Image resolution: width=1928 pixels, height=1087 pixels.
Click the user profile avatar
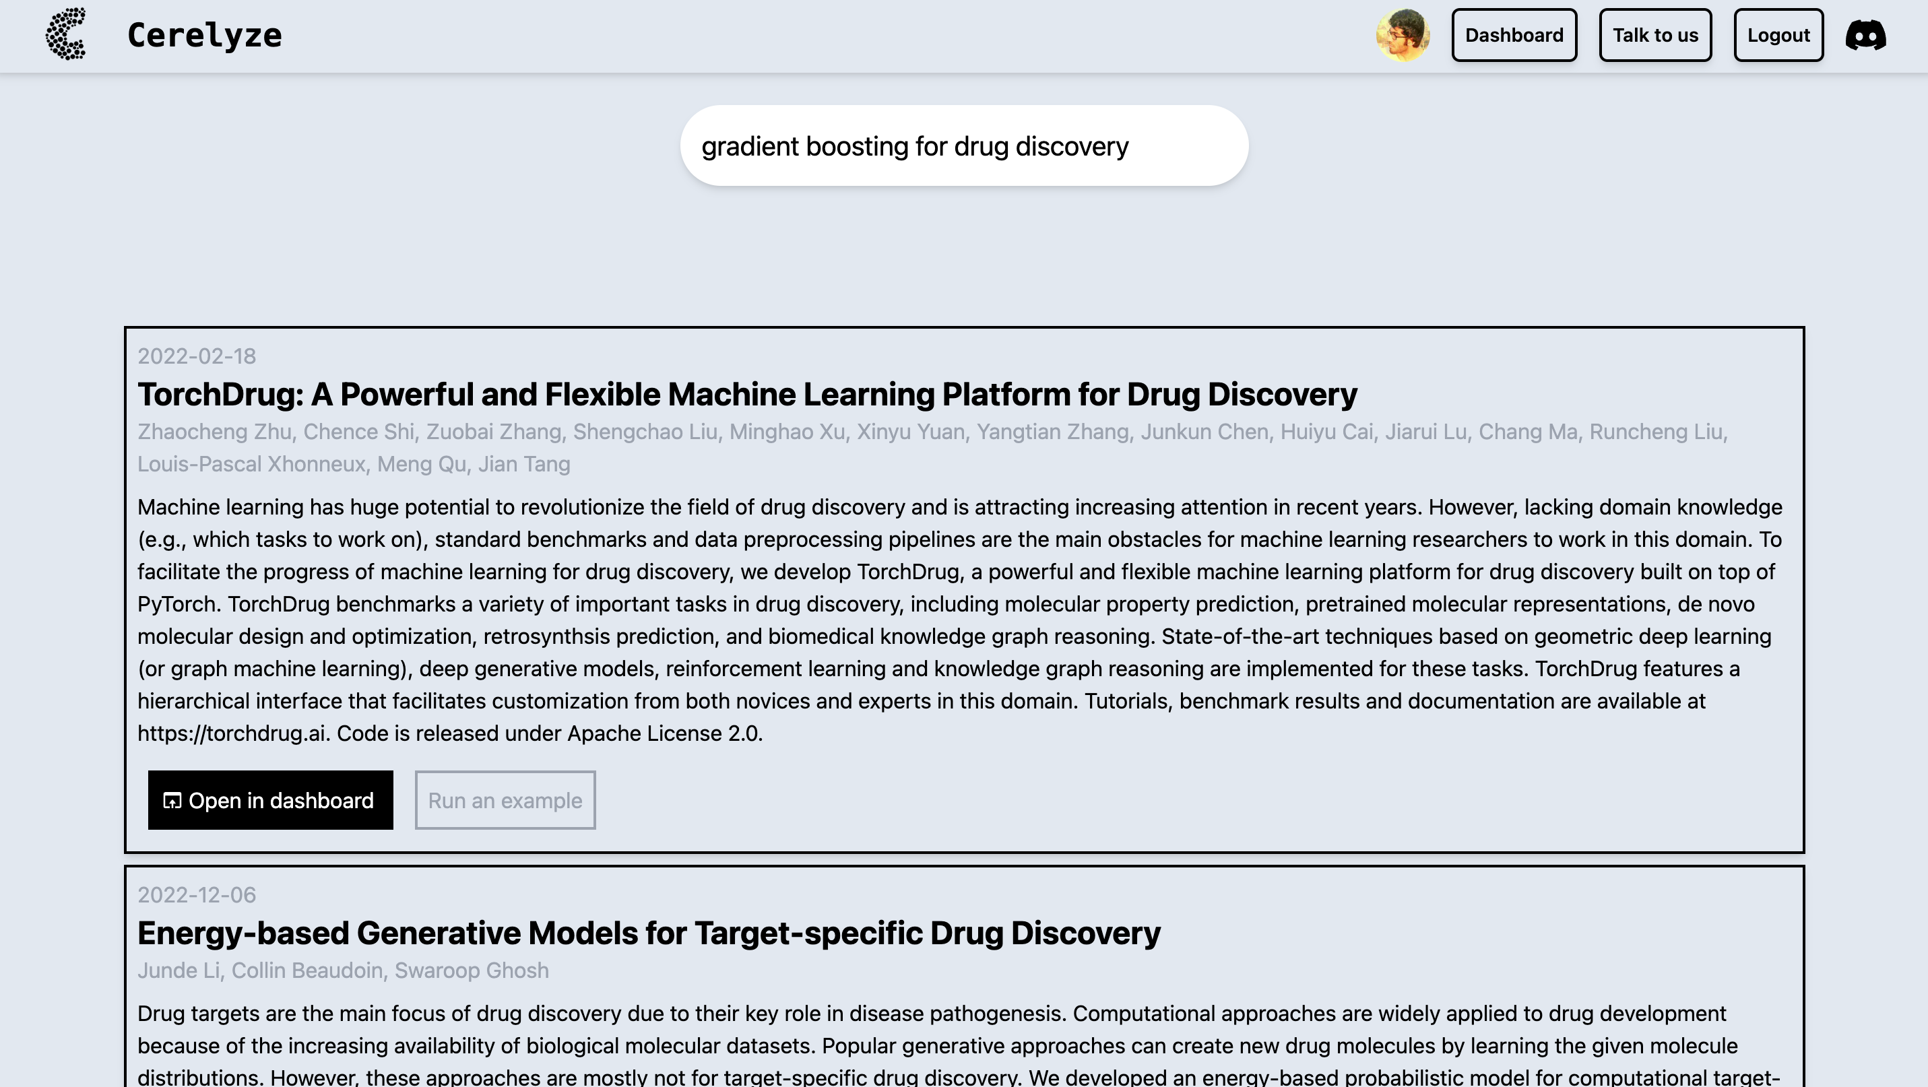(x=1403, y=35)
